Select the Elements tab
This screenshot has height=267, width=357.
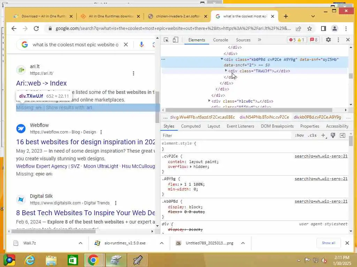(x=197, y=40)
